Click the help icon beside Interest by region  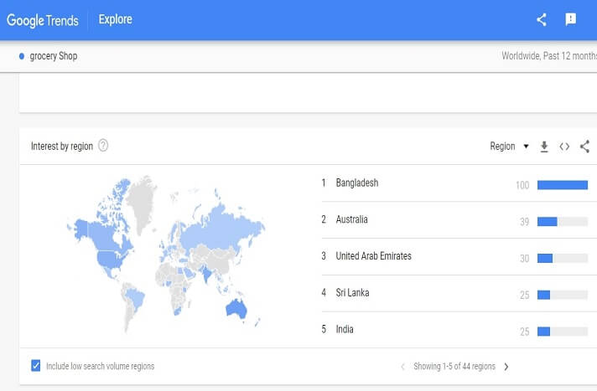click(103, 146)
